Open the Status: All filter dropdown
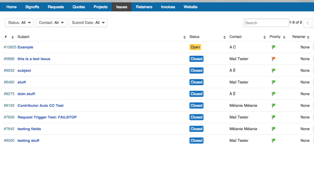This screenshot has width=314, height=185. 19,23
